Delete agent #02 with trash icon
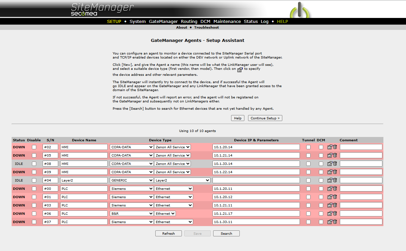 pos(335,147)
